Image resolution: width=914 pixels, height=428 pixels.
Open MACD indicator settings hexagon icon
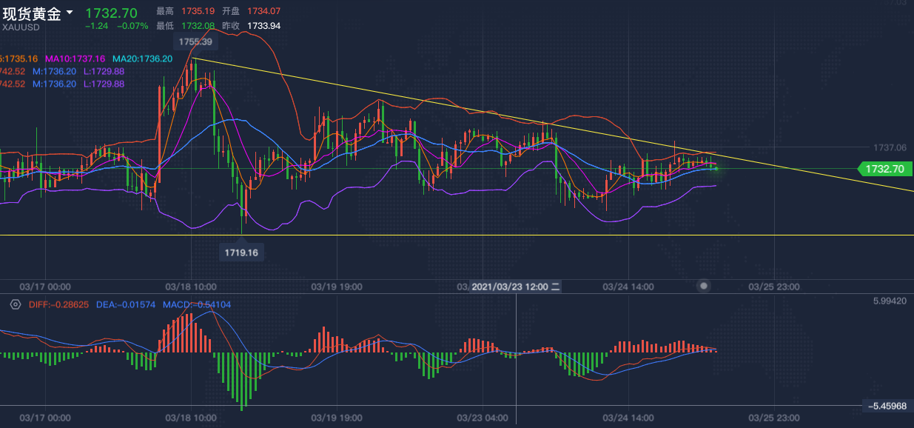[13, 305]
